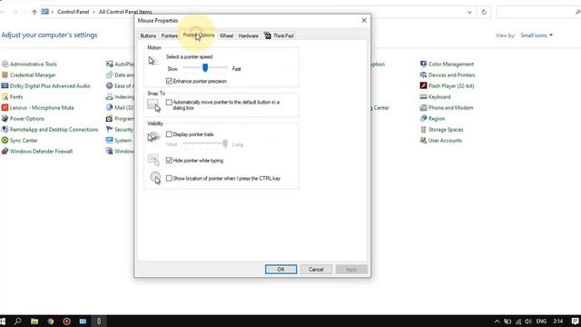Click the Control Panel search field

pyautogui.click(x=538, y=12)
